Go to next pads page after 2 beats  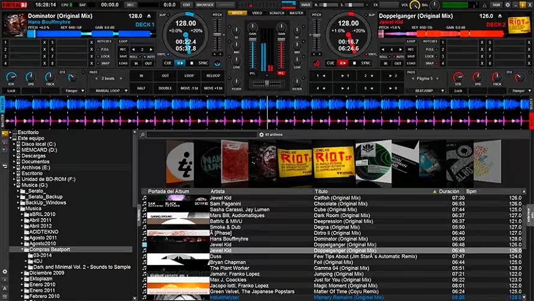(x=120, y=78)
